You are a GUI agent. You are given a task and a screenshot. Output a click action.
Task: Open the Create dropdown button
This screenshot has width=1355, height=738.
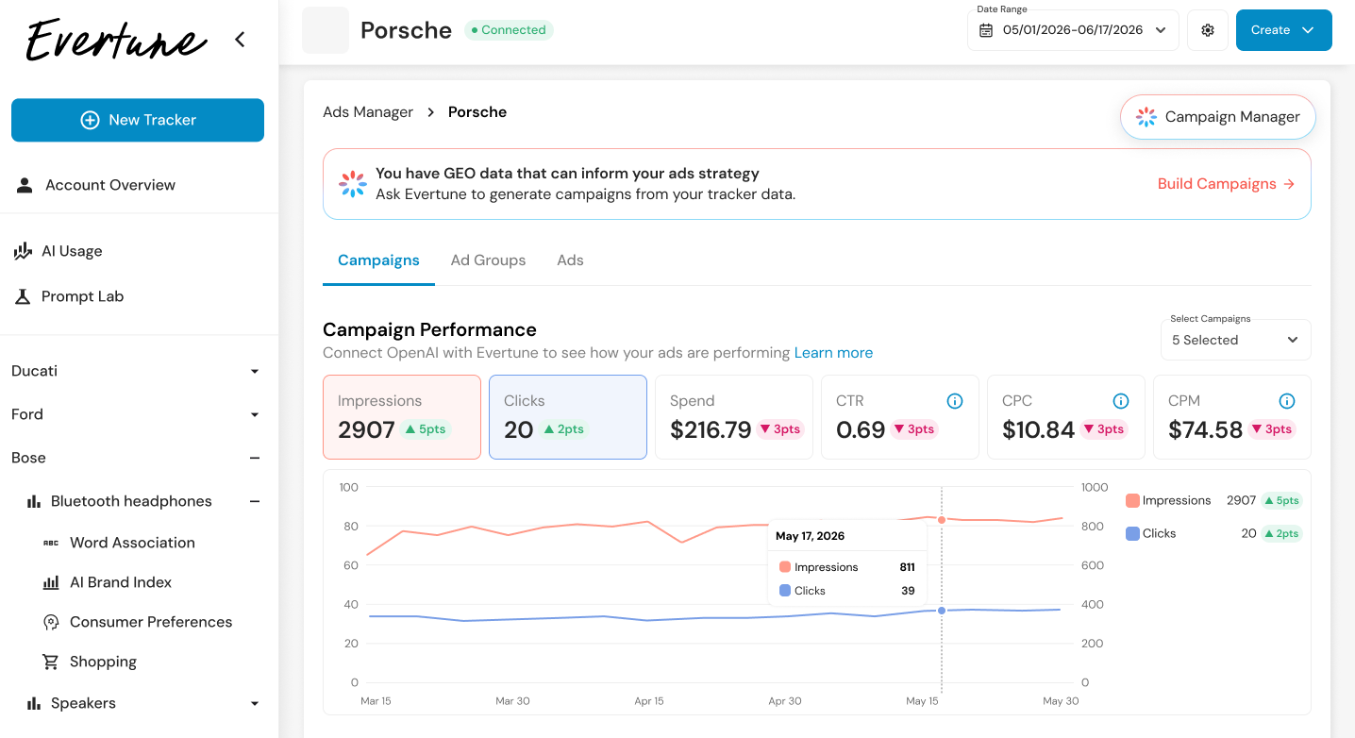tap(1284, 30)
